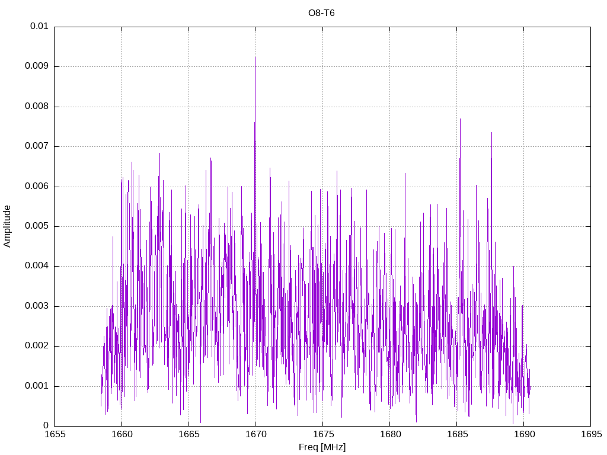Click the x-axis tick label 1670
This screenshot has height=455, width=607.
click(256, 434)
